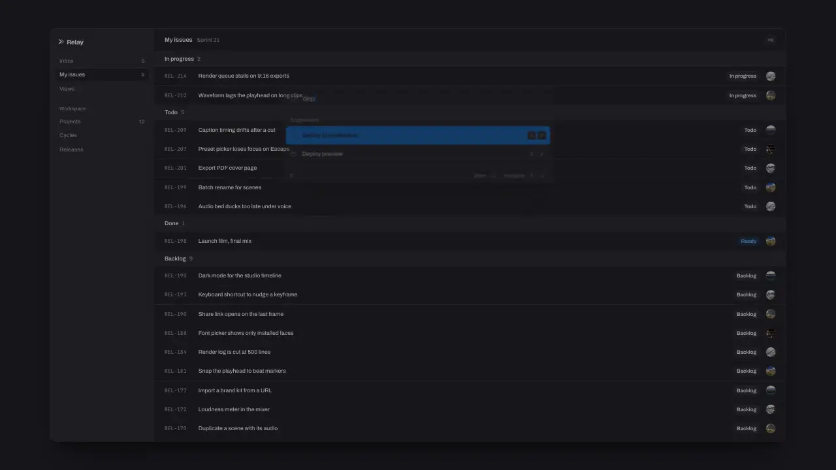This screenshot has height=470, width=836.
Task: Click the assignee avatar on REL-207
Action: [x=771, y=149]
